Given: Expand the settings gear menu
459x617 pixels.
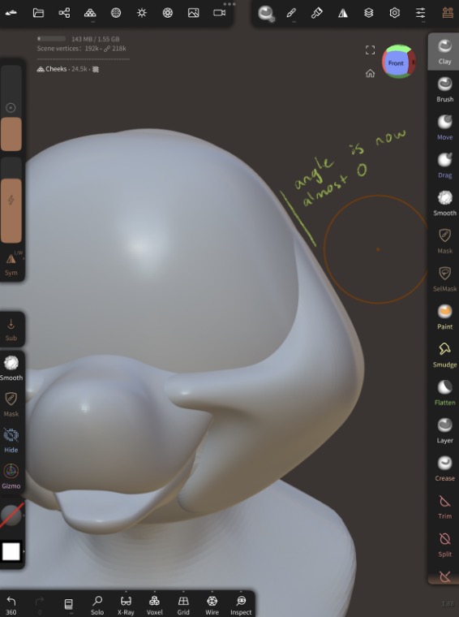Looking at the screenshot, I should (x=394, y=13).
